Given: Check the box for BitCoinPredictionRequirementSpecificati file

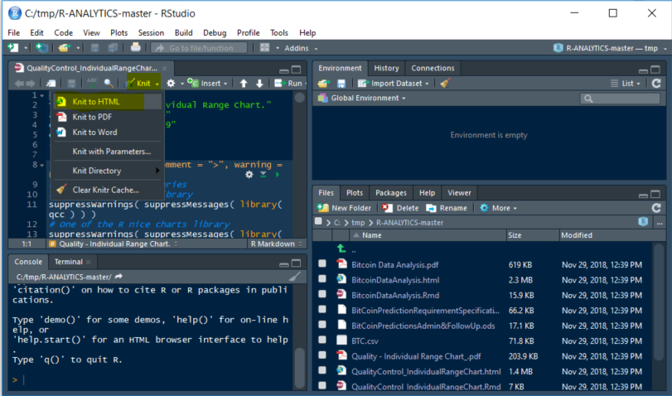Looking at the screenshot, I should coord(322,310).
